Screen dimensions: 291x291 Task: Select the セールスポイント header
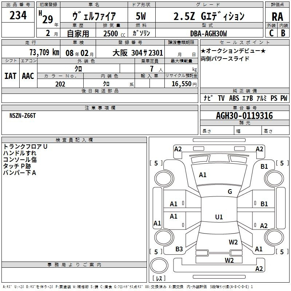coord(244,42)
